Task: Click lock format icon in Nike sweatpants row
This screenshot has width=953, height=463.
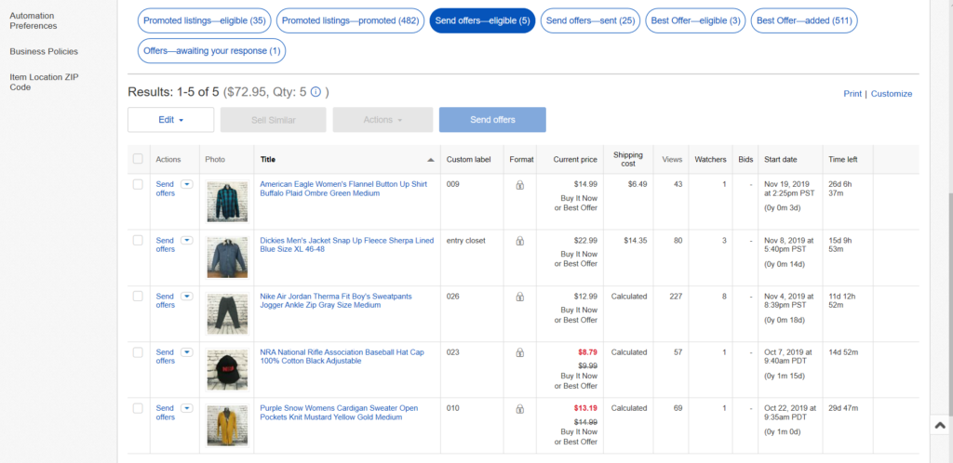Action: tap(519, 297)
